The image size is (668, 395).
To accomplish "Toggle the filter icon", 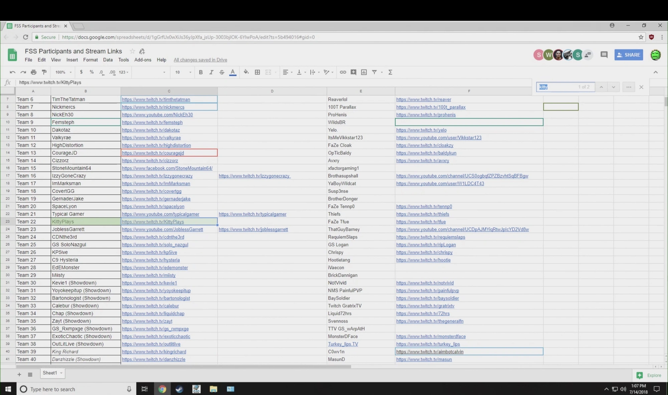I will pos(374,72).
